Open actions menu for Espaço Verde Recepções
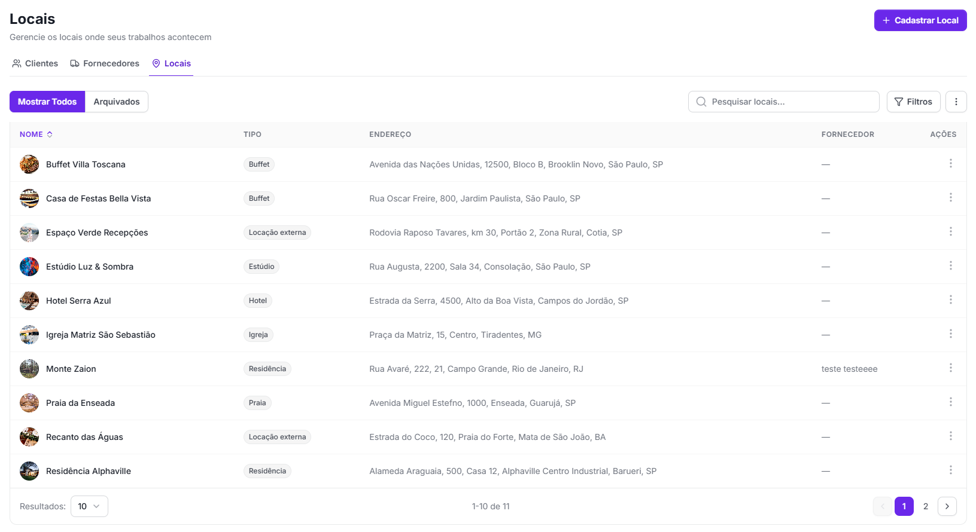The image size is (976, 532). 950,232
